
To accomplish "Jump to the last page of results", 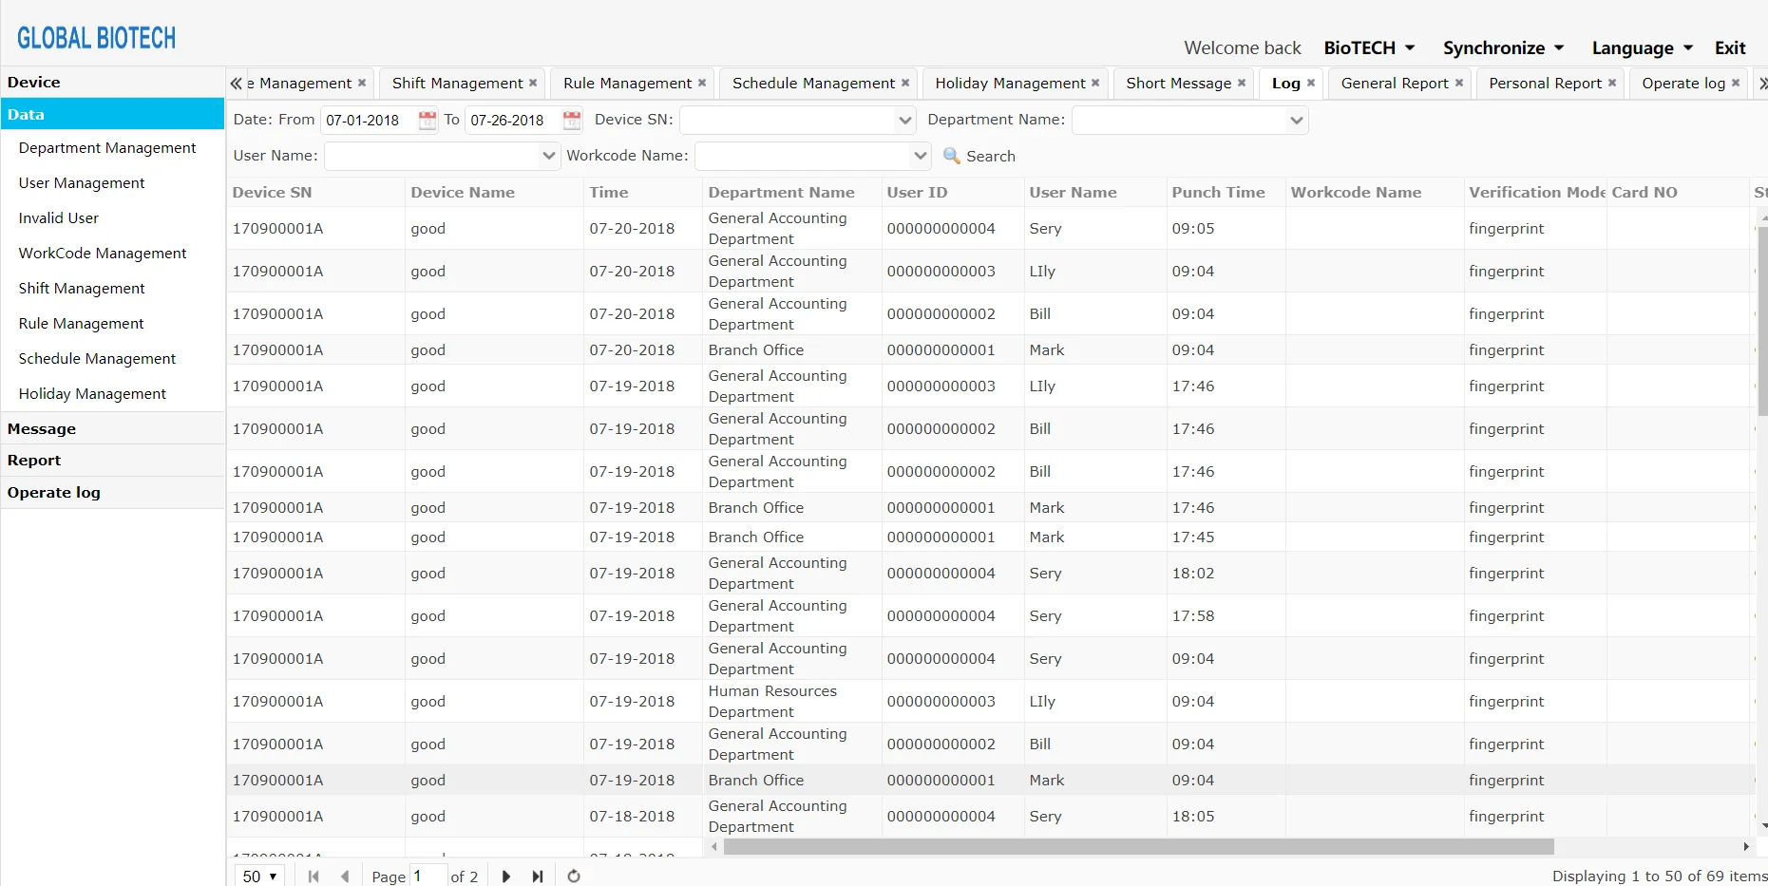I will 538,877.
